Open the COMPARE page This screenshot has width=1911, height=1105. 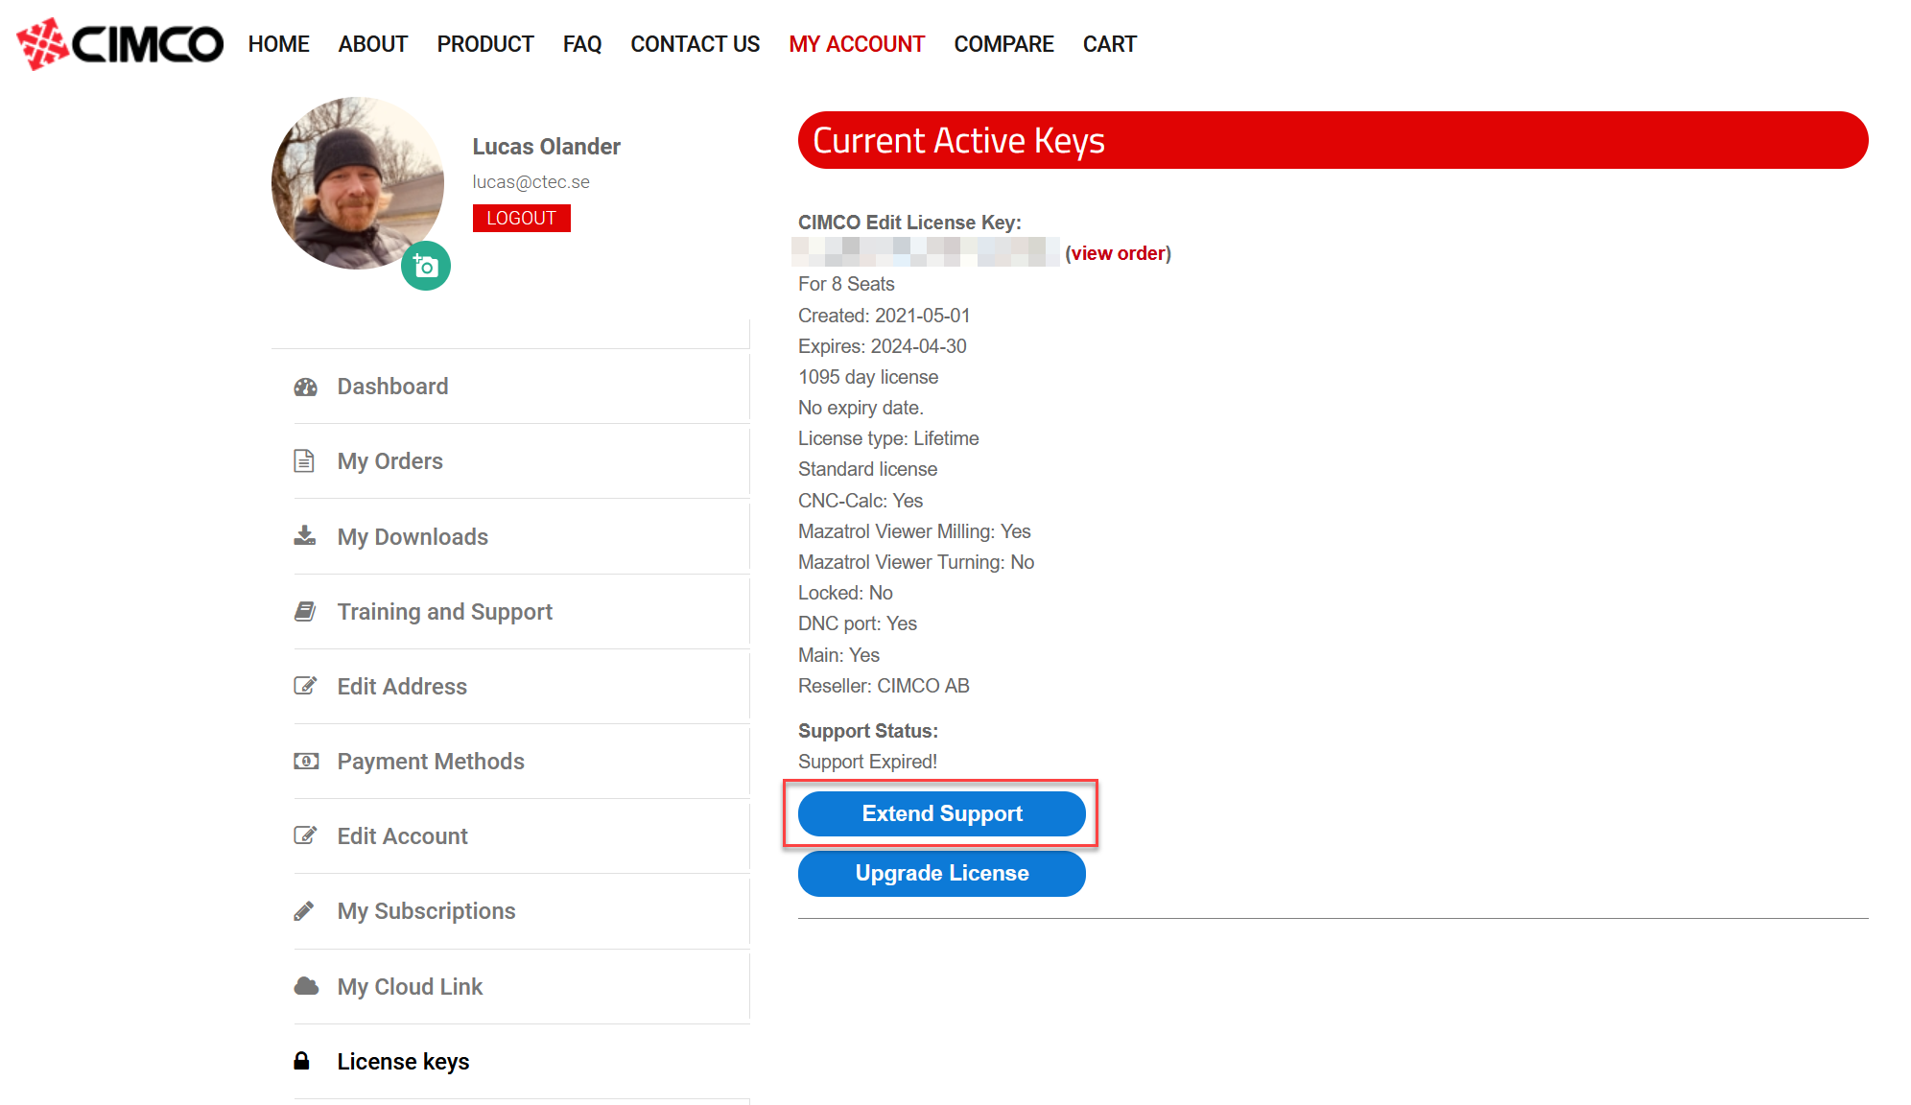tap(1004, 44)
